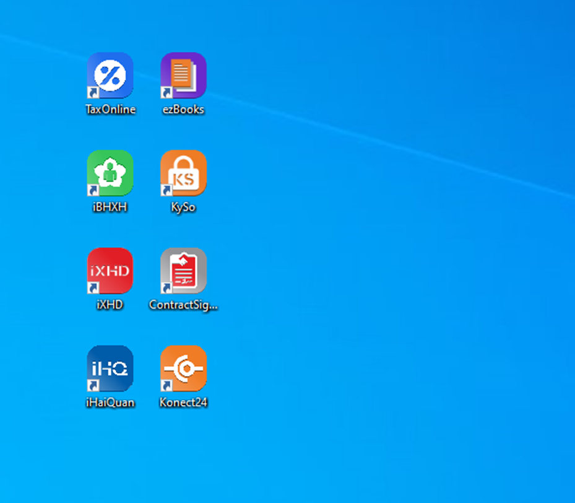Image resolution: width=575 pixels, height=503 pixels.
Task: Open the TaxOnline percent icon
Action: coord(110,75)
